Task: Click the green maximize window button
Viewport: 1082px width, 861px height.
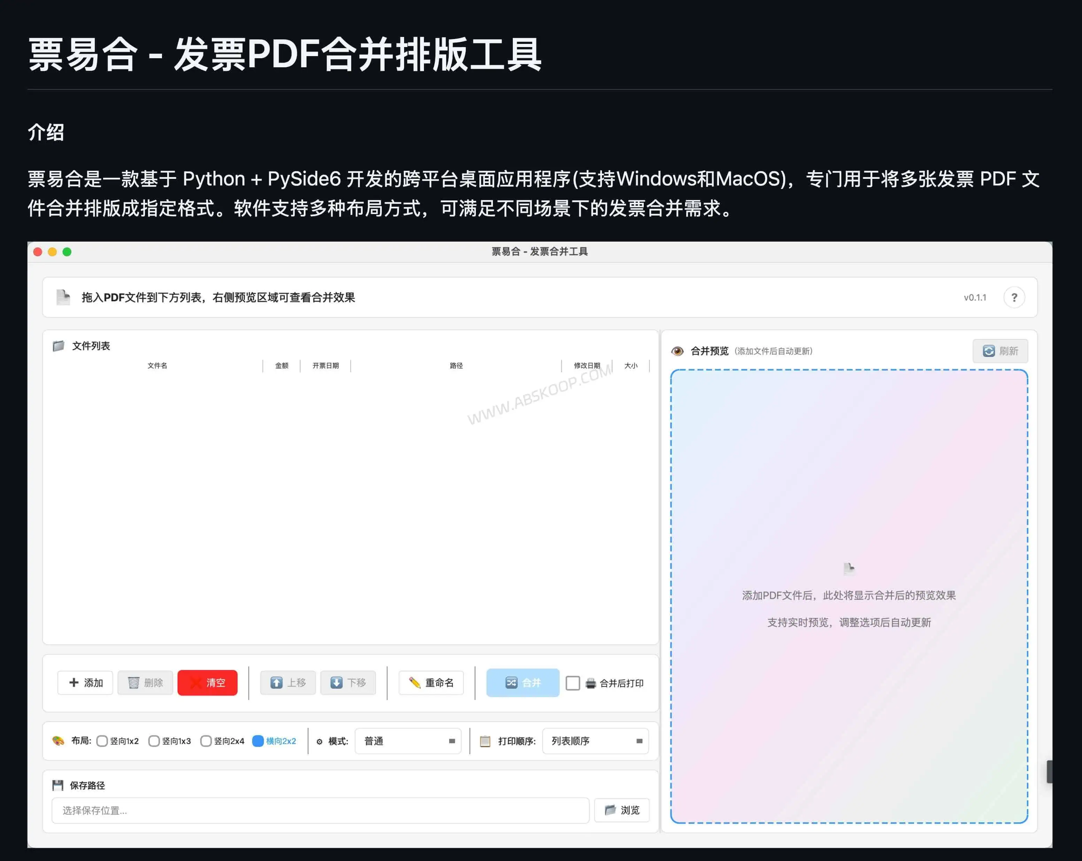Action: [x=67, y=252]
